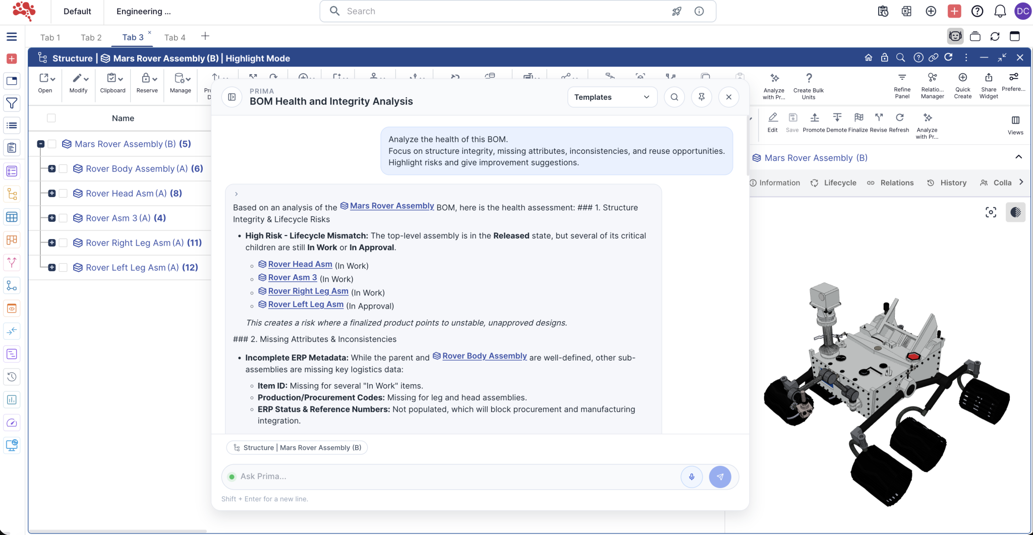Screen dimensions: 1033x535
Task: Open the Rover Right Leg Asm link
Action: point(308,291)
